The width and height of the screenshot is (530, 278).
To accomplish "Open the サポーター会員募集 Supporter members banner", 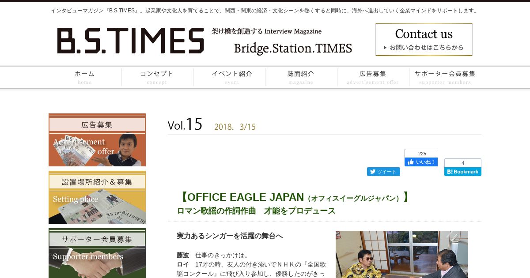I will point(97,253).
